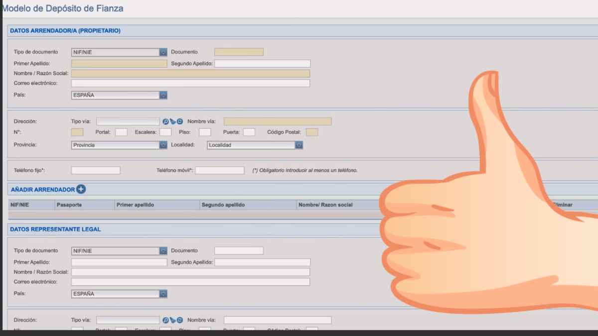Click the eraser icon in the representante legal Dirección row
598x336 pixels.
click(173, 320)
